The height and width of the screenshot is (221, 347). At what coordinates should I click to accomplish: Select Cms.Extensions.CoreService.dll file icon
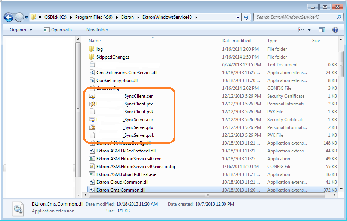click(x=92, y=73)
